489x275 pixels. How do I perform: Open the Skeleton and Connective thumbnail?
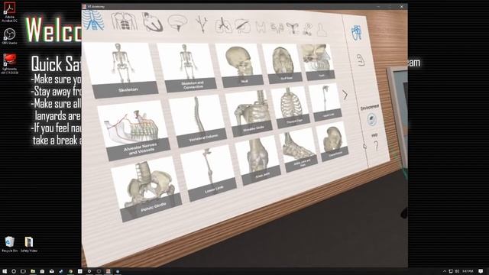tap(186, 68)
